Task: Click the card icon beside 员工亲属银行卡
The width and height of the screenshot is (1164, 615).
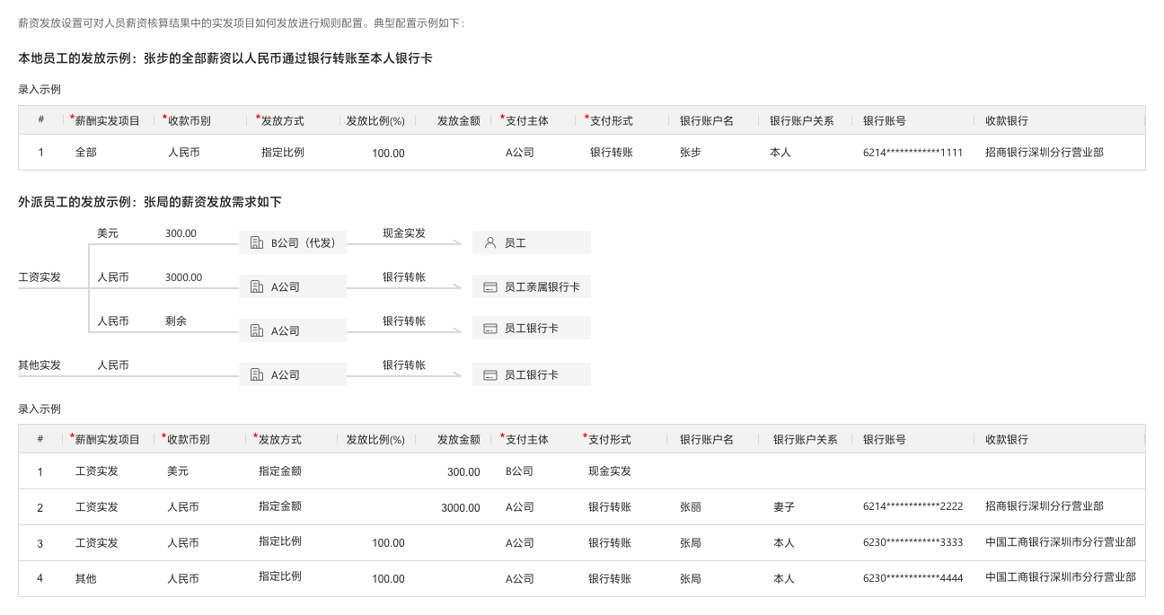Action: 489,287
